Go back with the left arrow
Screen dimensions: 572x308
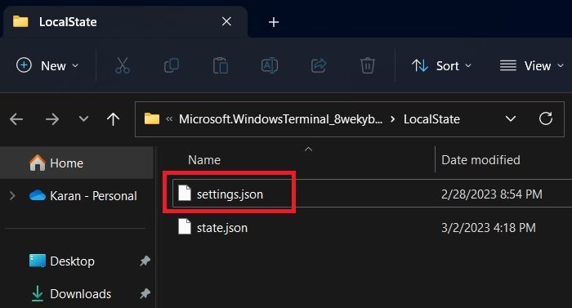pyautogui.click(x=16, y=119)
